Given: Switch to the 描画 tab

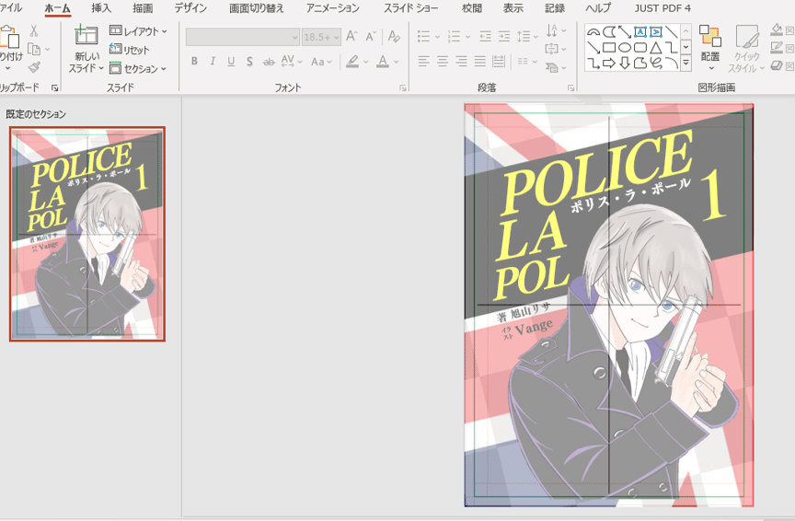Looking at the screenshot, I should (x=143, y=8).
